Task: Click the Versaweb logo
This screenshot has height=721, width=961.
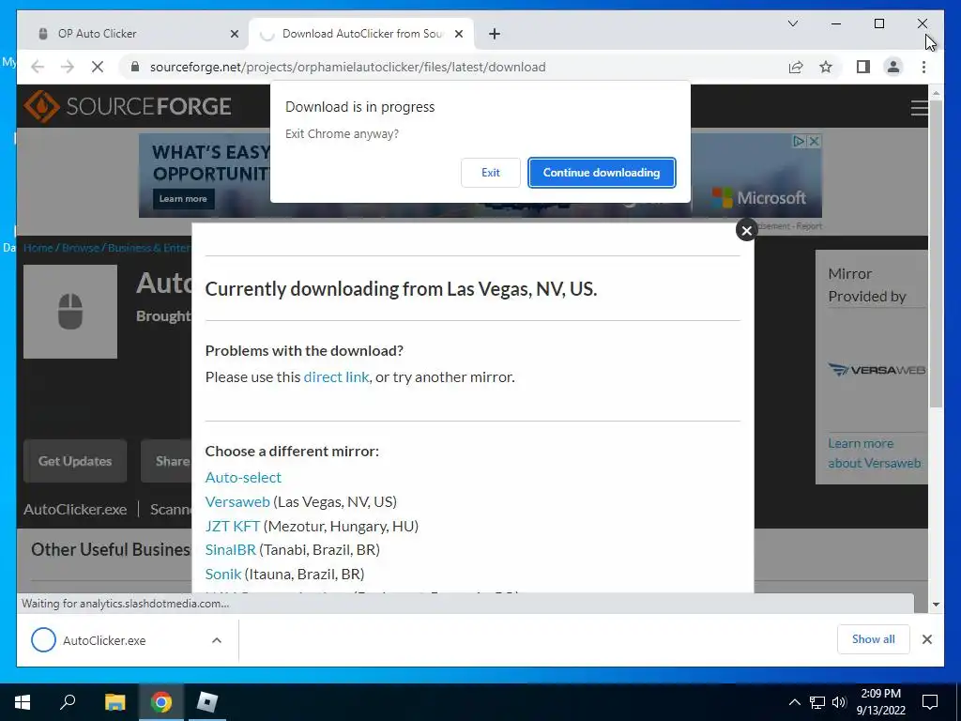Action: [877, 370]
